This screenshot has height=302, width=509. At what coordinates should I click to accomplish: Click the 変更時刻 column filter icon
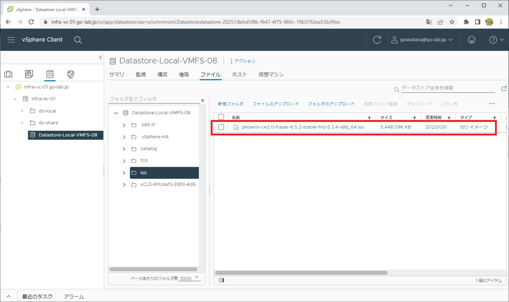(x=449, y=118)
